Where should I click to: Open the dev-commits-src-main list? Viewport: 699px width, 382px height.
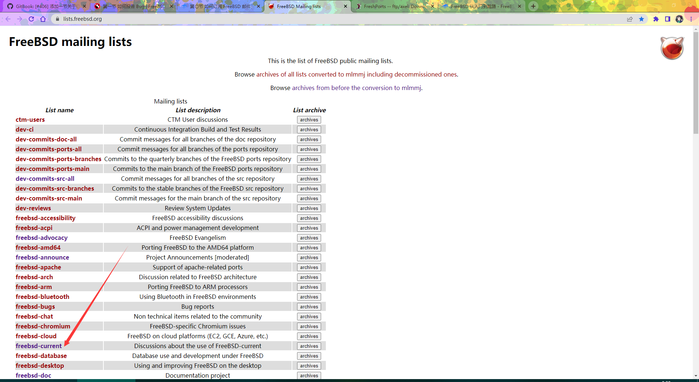(x=49, y=198)
